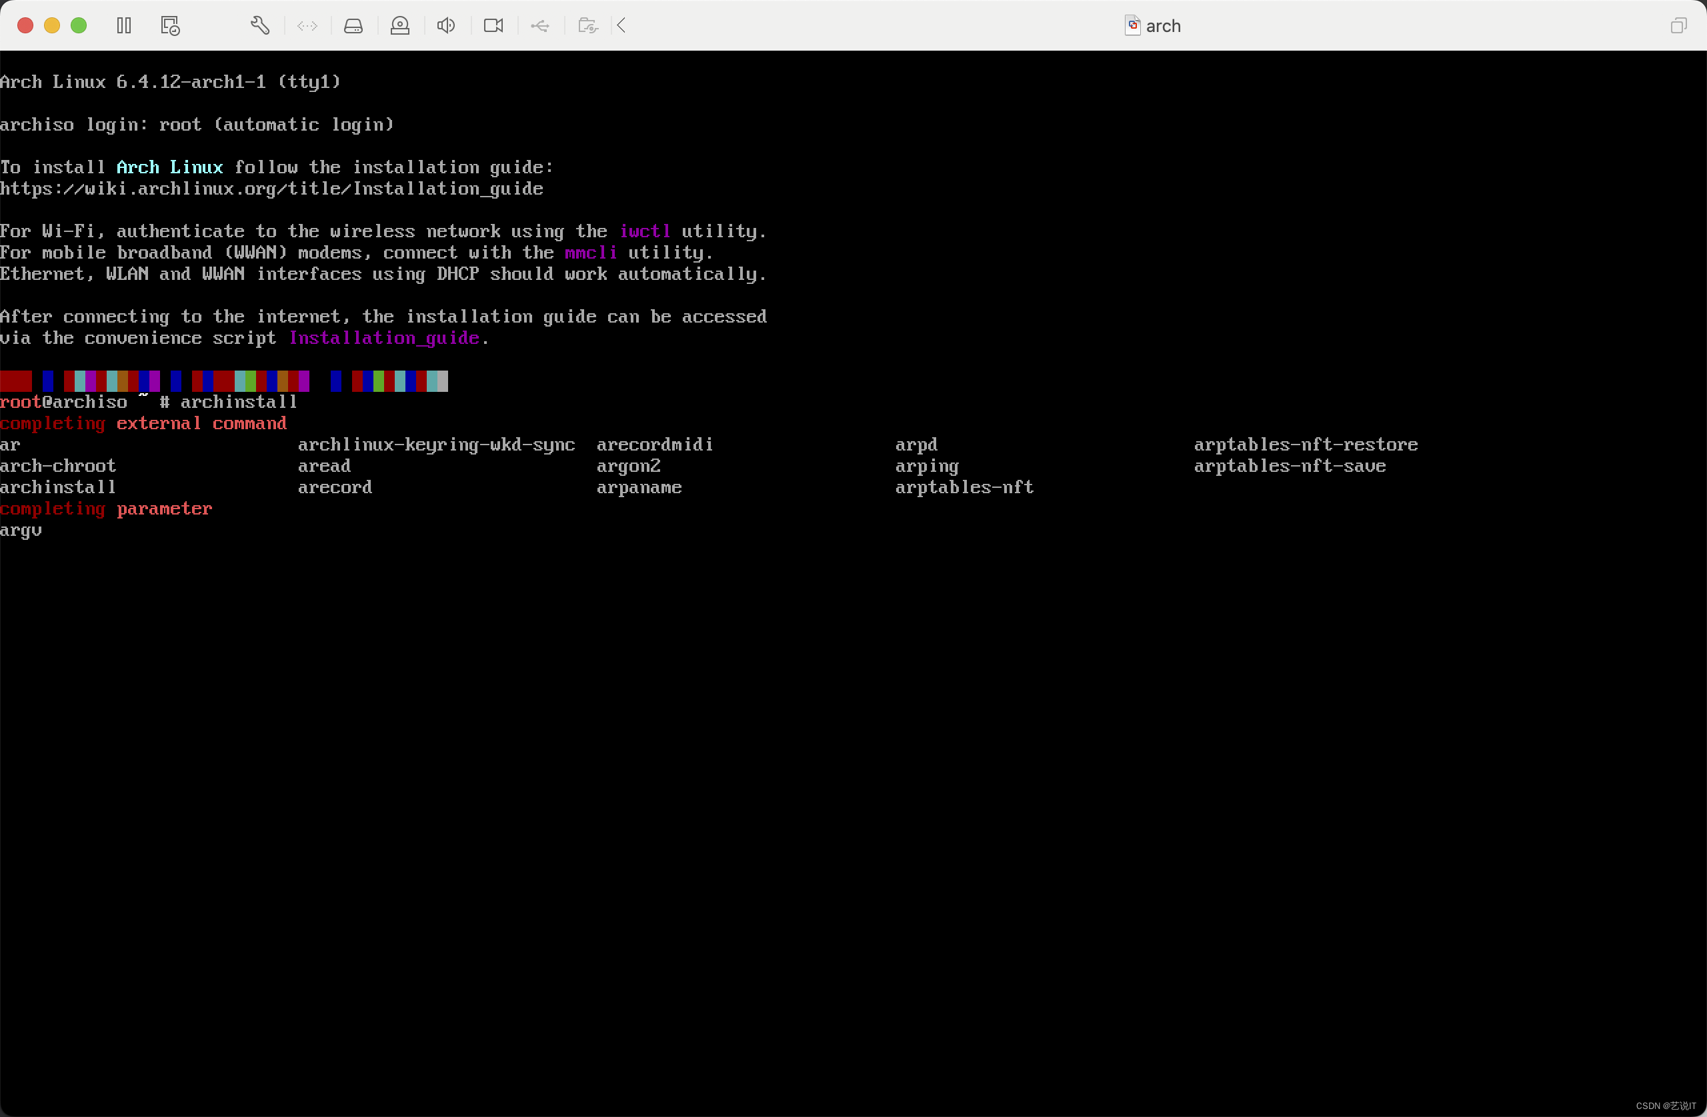Click the arch document icon in the title bar
The width and height of the screenshot is (1707, 1117).
[1132, 26]
